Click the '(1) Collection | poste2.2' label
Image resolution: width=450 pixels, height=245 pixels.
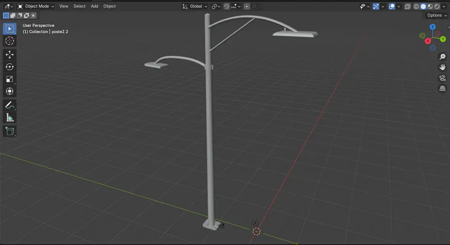click(46, 32)
